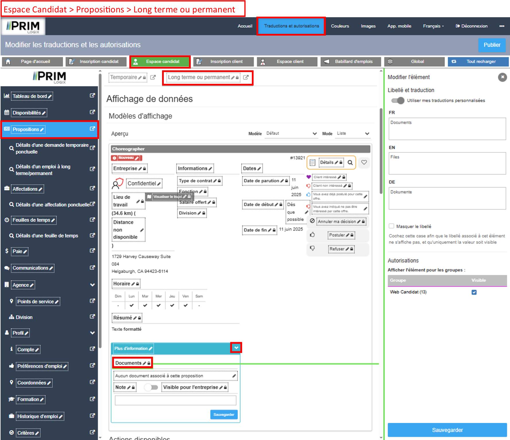The width and height of the screenshot is (510, 440).
Task: Open the Couleurs menu item
Action: coord(340,26)
